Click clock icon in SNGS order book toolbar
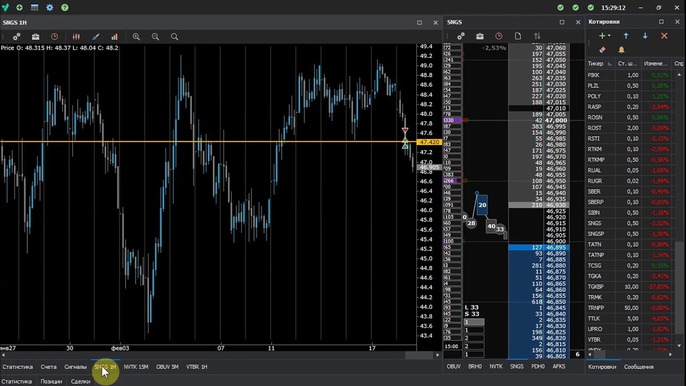 499,36
